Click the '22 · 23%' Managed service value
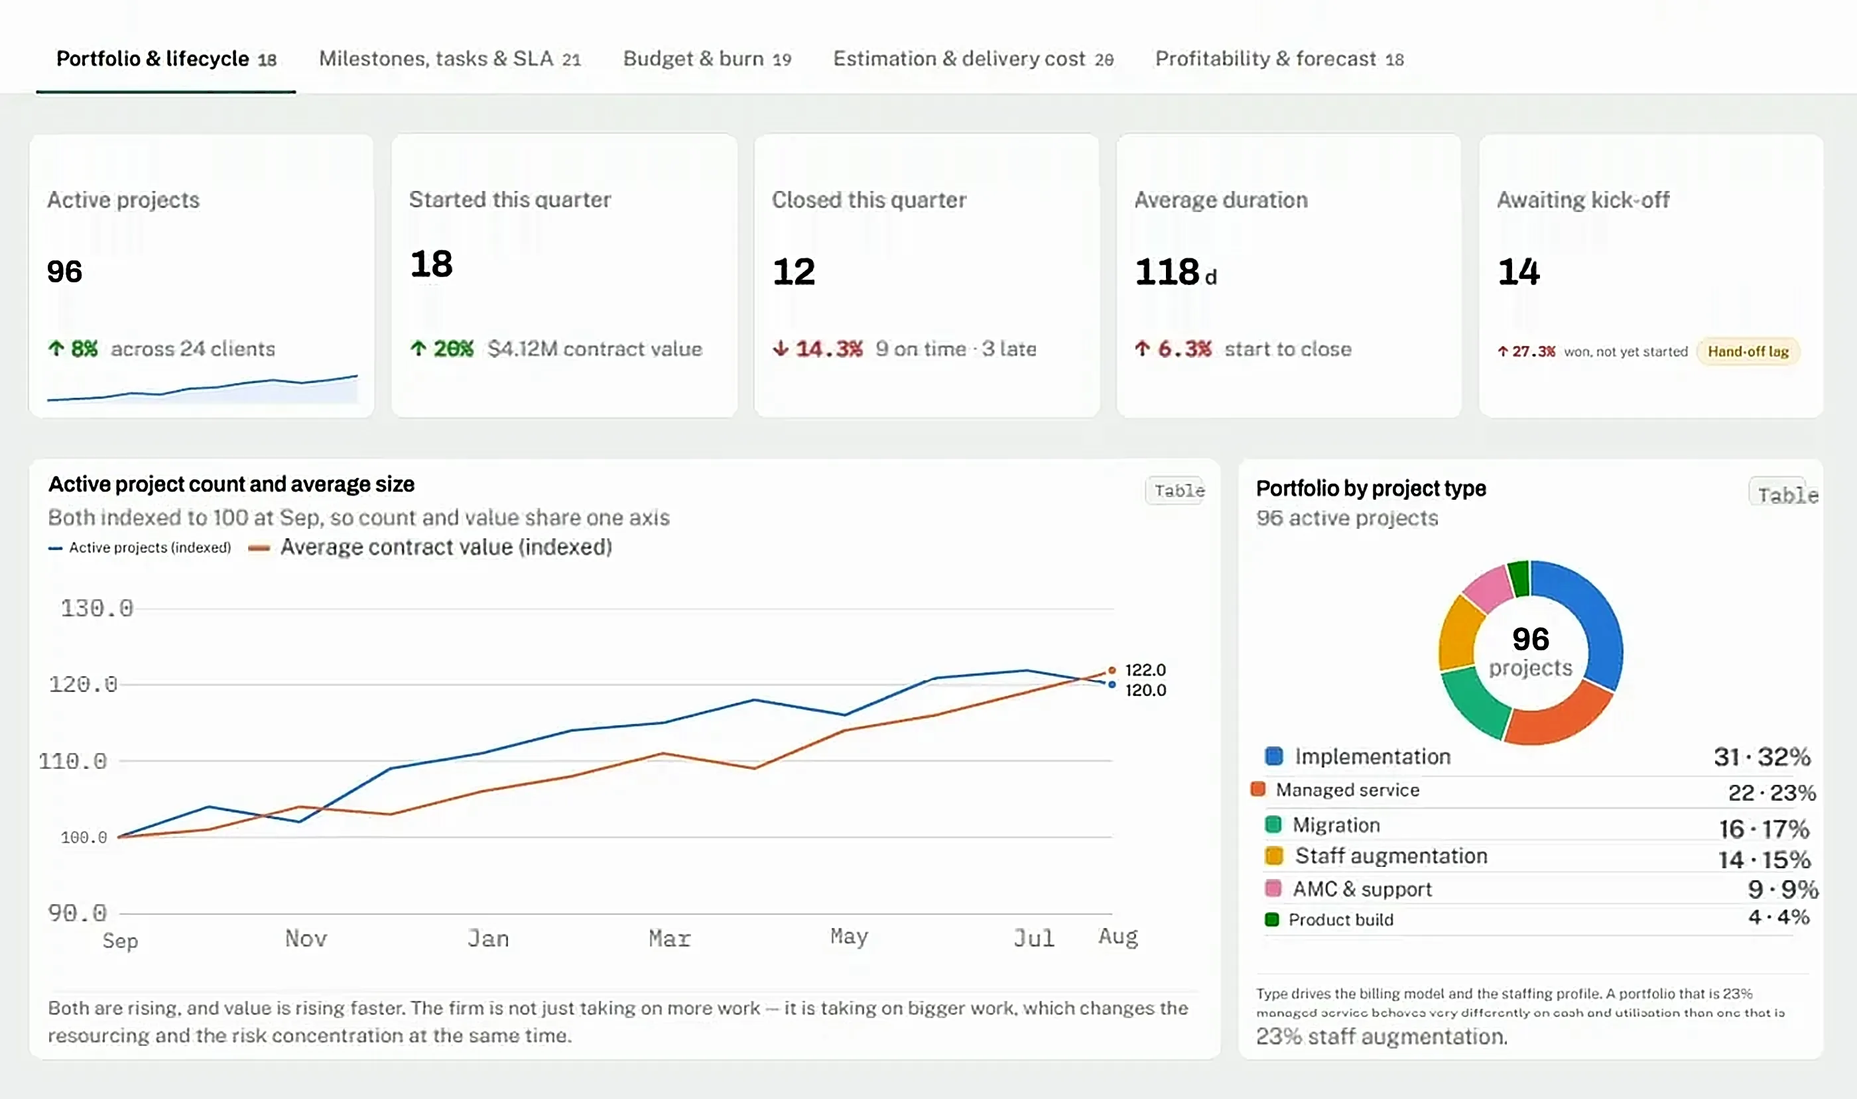 pyautogui.click(x=1772, y=792)
